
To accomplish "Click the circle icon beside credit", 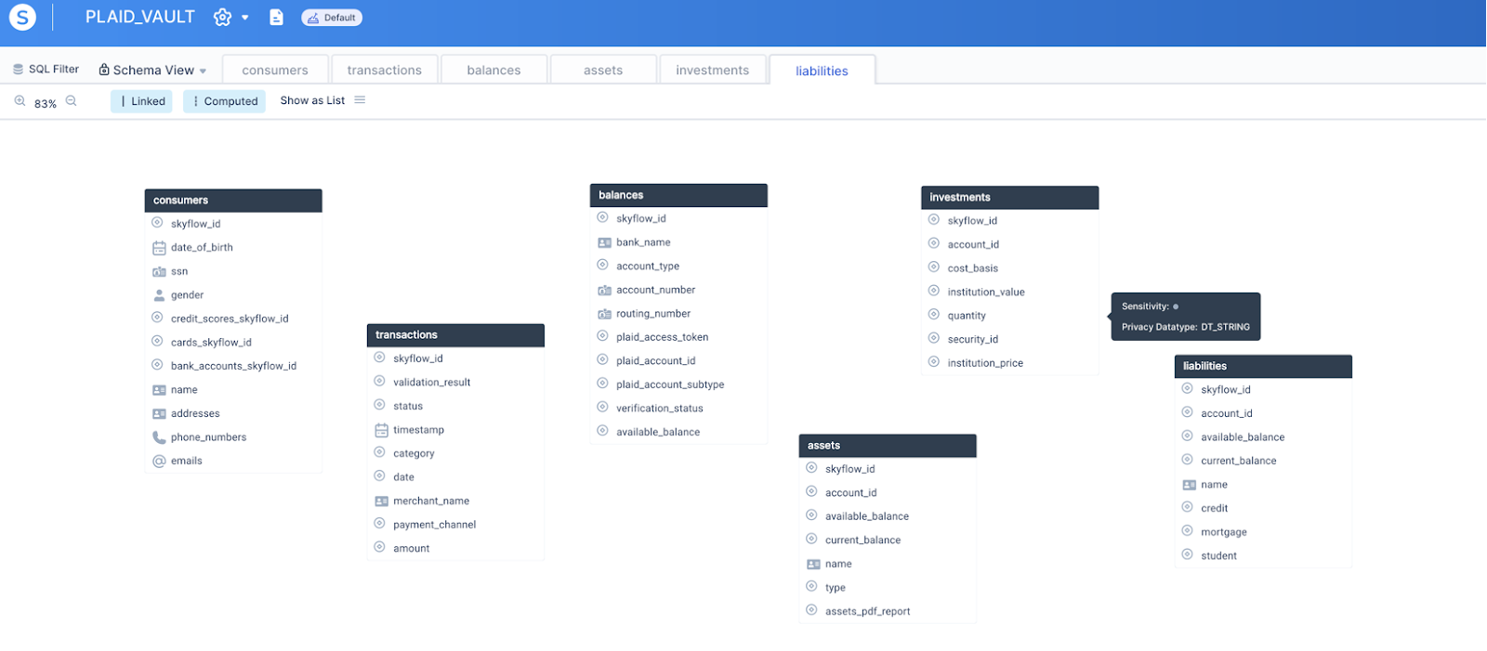I will pos(1187,508).
